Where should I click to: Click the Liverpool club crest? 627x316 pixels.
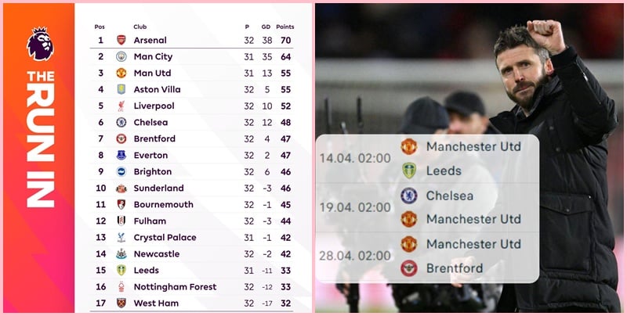(x=121, y=106)
